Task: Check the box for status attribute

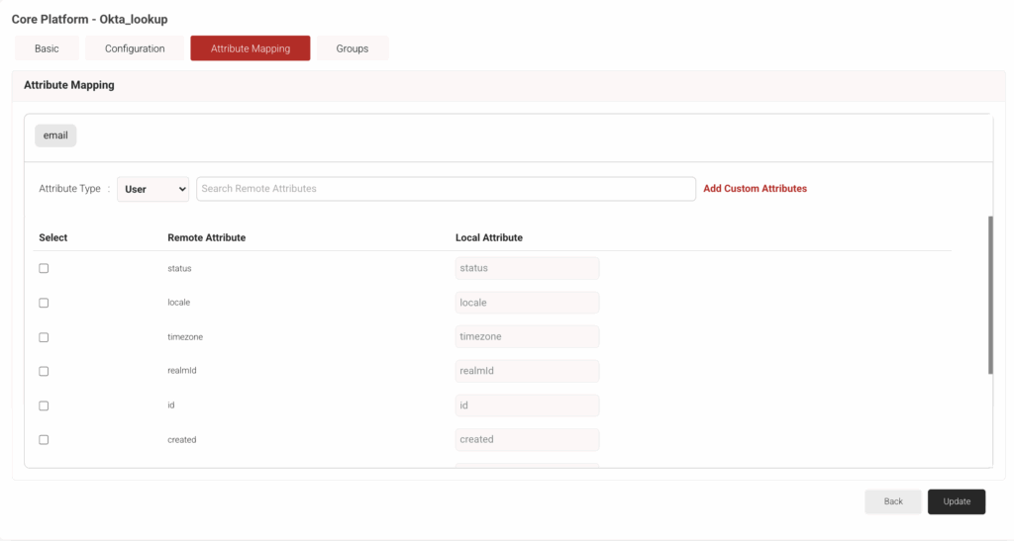Action: click(x=44, y=268)
